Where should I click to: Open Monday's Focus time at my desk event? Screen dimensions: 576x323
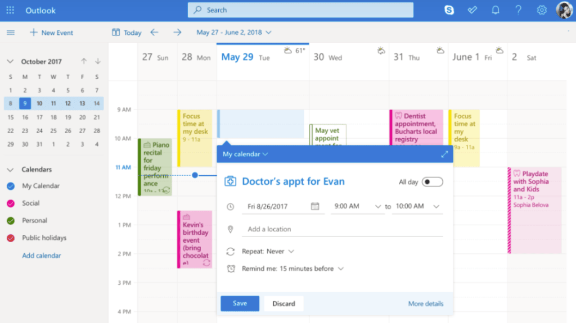click(x=195, y=138)
